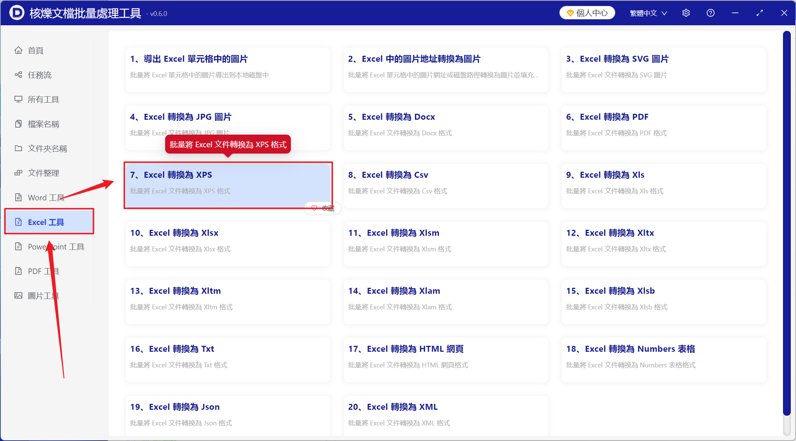Open Excel 轉換為 HTML 網頁 tool
Screen dimensions: 796x441
(x=446, y=360)
